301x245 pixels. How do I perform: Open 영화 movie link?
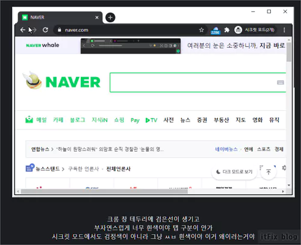point(258,120)
